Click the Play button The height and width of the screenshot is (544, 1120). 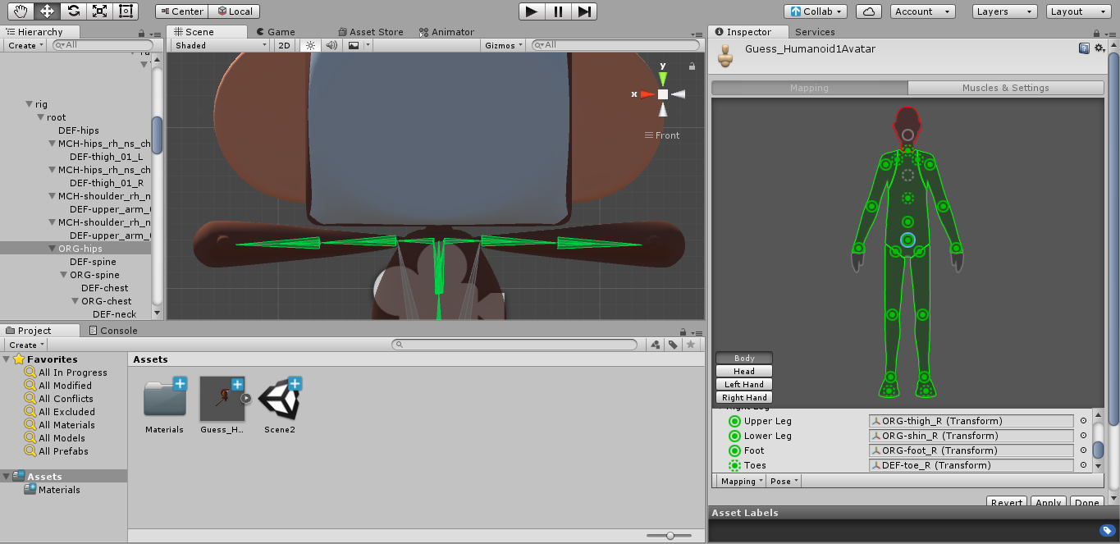532,11
